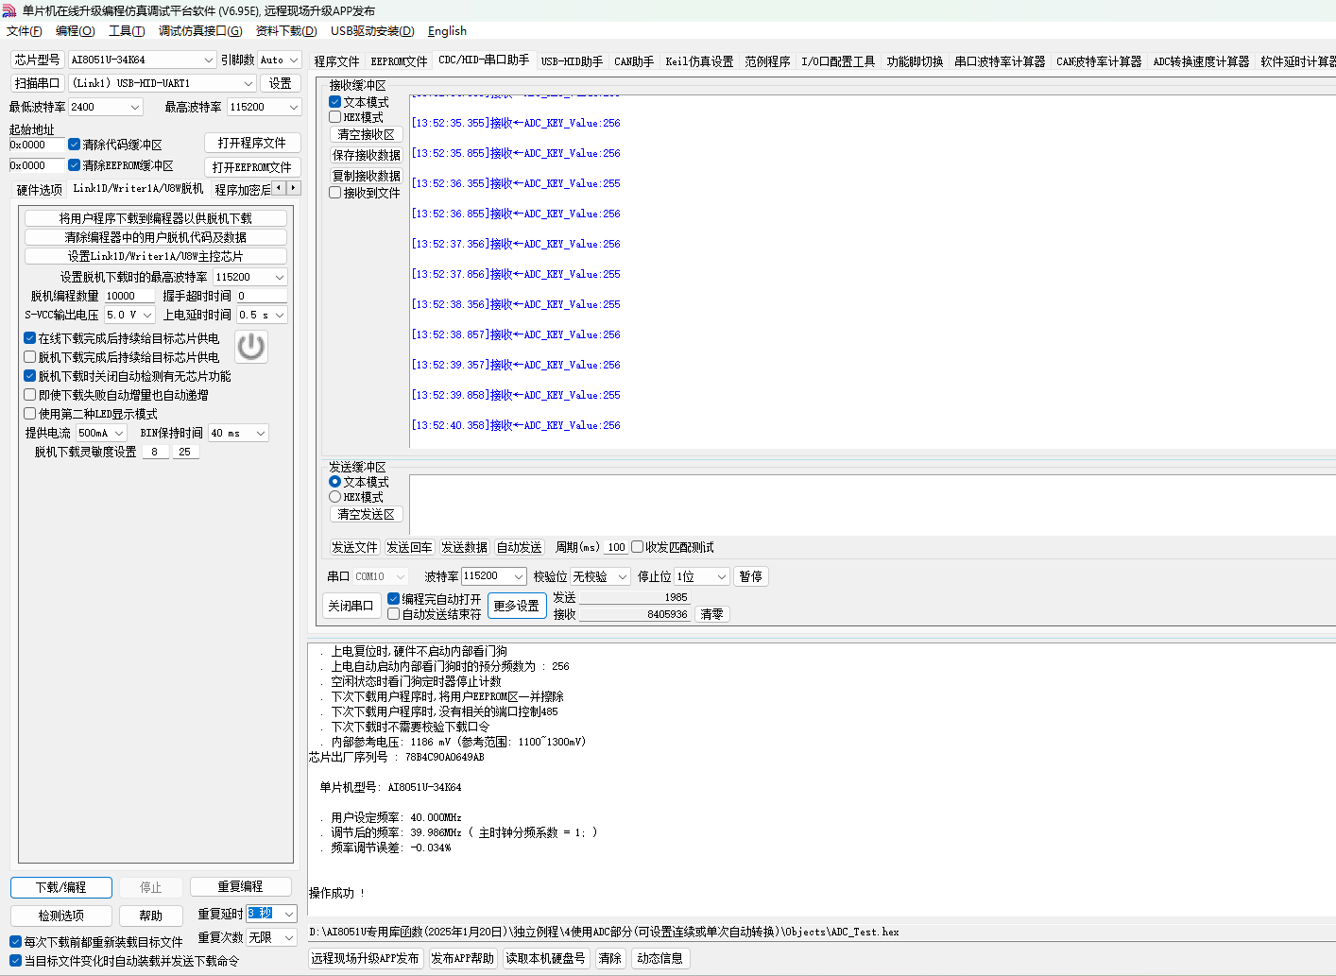This screenshot has height=976, width=1336.
Task: Switch to Keil仿真设置 tab
Action: [x=699, y=61]
